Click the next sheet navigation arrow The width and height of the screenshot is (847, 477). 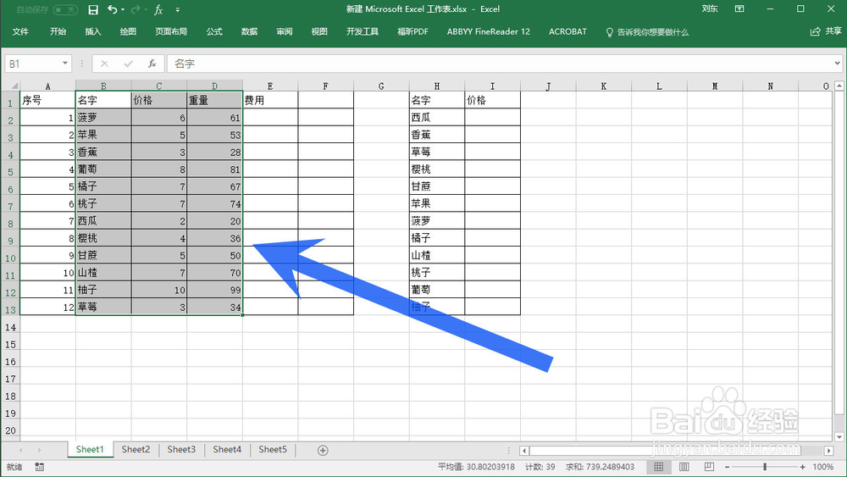tap(40, 450)
